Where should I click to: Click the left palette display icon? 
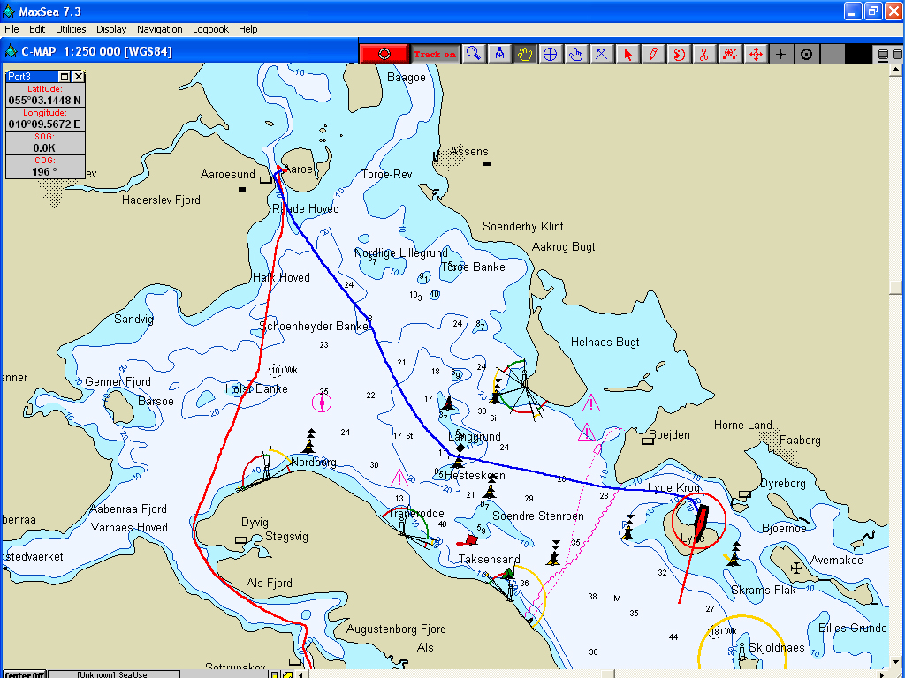(883, 54)
